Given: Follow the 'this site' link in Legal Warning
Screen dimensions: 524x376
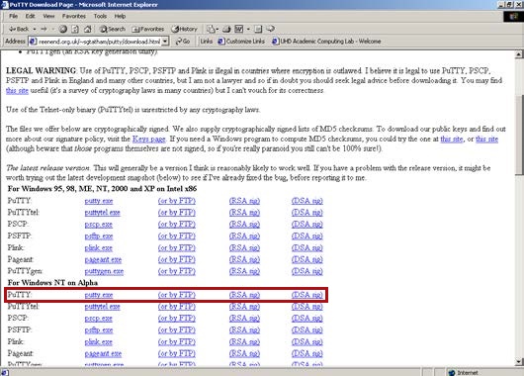Looking at the screenshot, I should pyautogui.click(x=17, y=91).
